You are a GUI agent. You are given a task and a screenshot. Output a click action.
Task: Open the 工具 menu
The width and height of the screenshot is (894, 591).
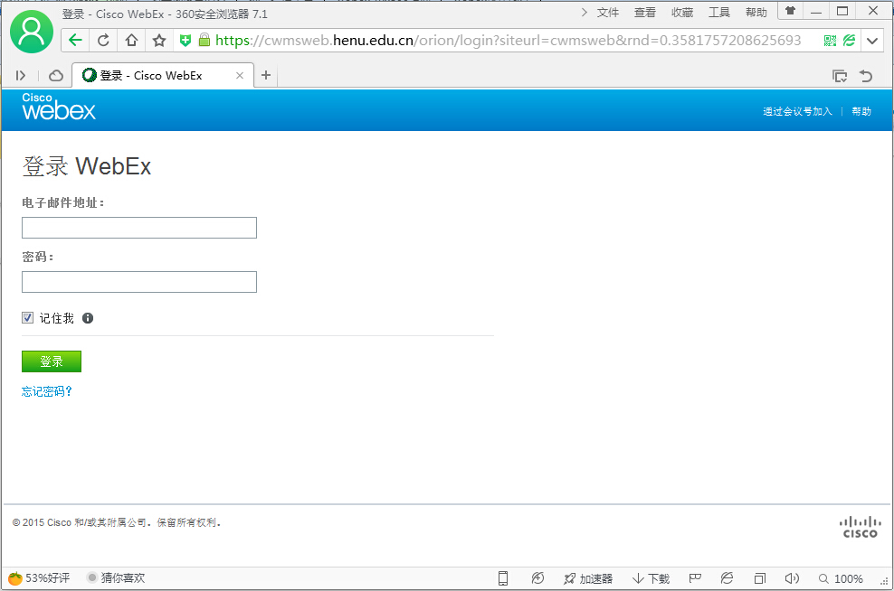point(719,13)
